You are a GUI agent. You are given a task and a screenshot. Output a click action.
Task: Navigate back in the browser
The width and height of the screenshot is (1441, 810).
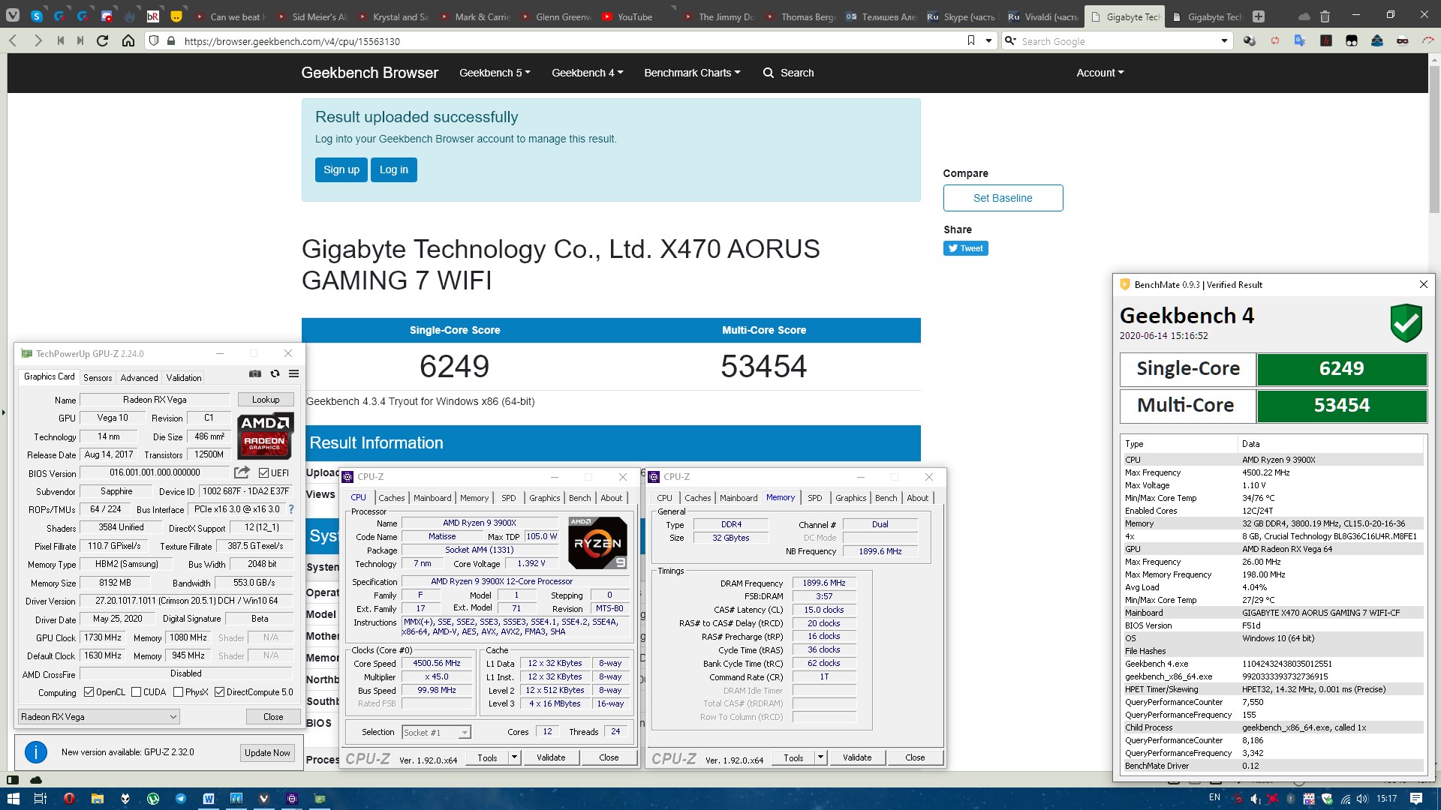point(13,41)
